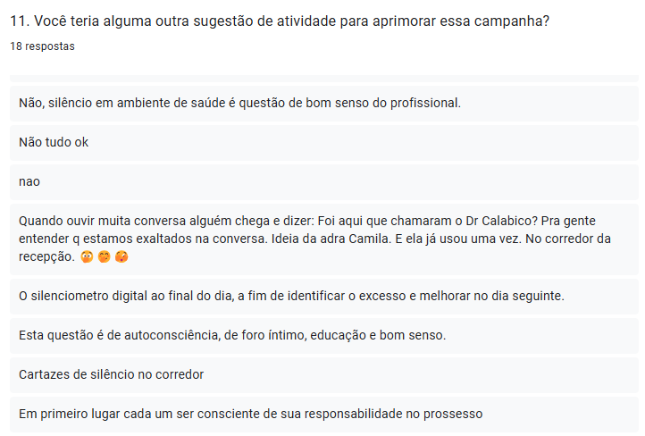Click the middle emoji in the Dr Calabico response
Viewport: 645px width, 436px height.
pos(105,257)
